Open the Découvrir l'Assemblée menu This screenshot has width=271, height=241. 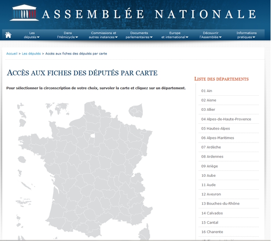210,35
